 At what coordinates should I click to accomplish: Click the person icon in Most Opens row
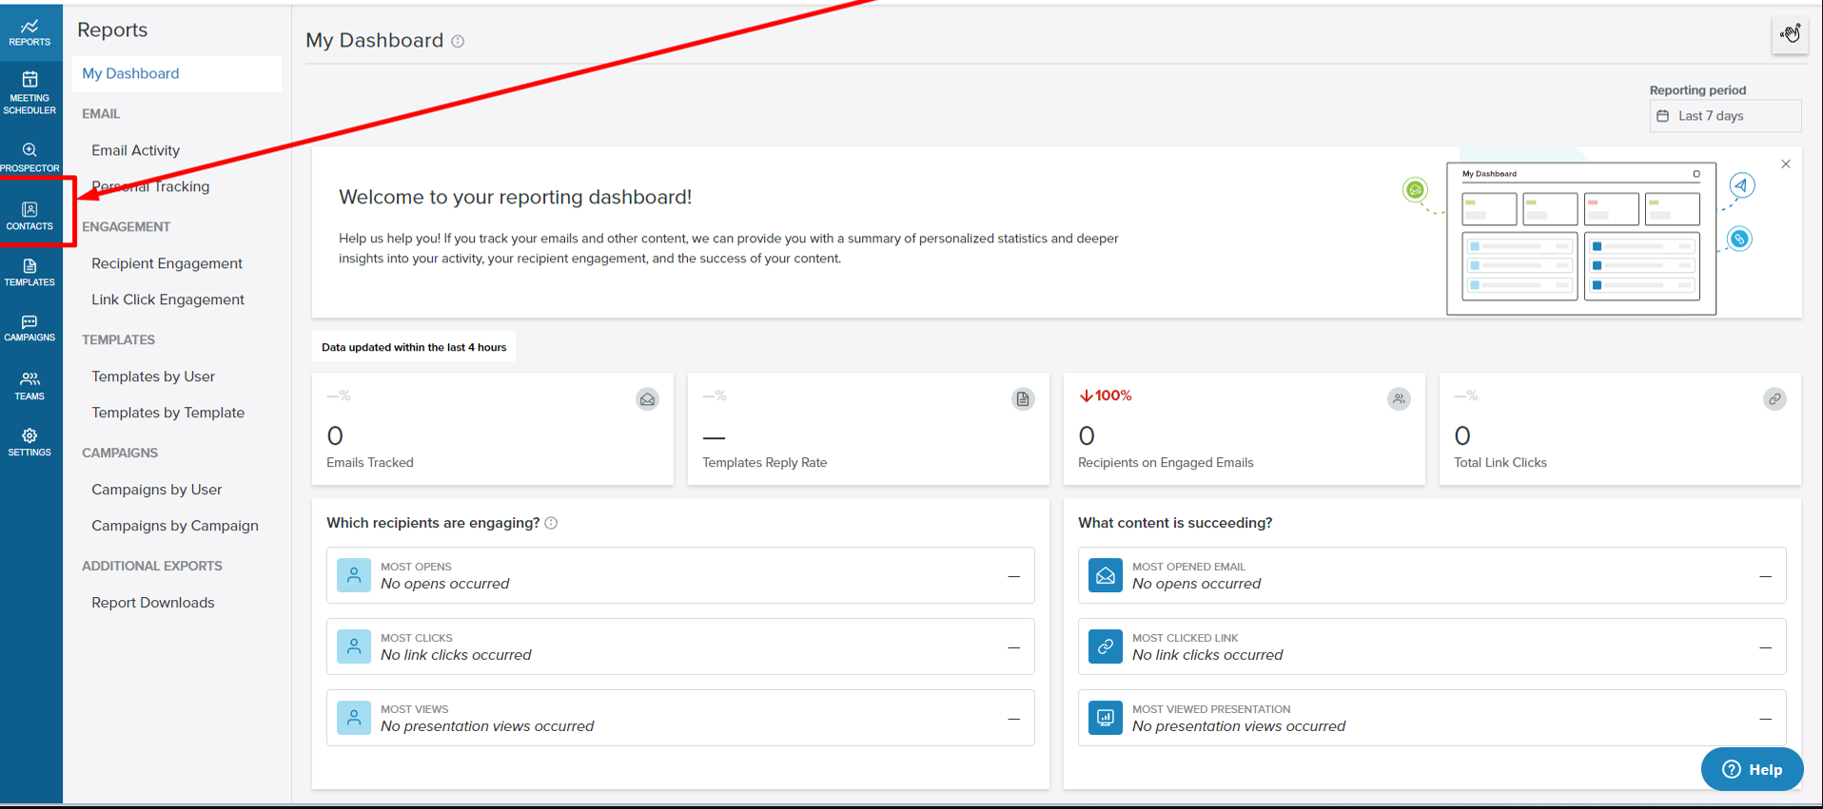coord(354,575)
